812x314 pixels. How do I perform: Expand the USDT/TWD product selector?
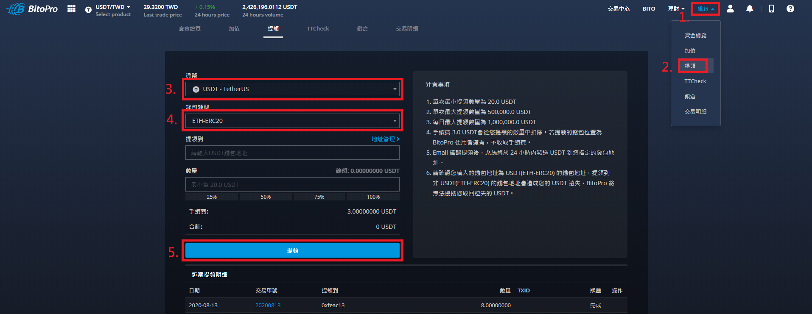[113, 7]
